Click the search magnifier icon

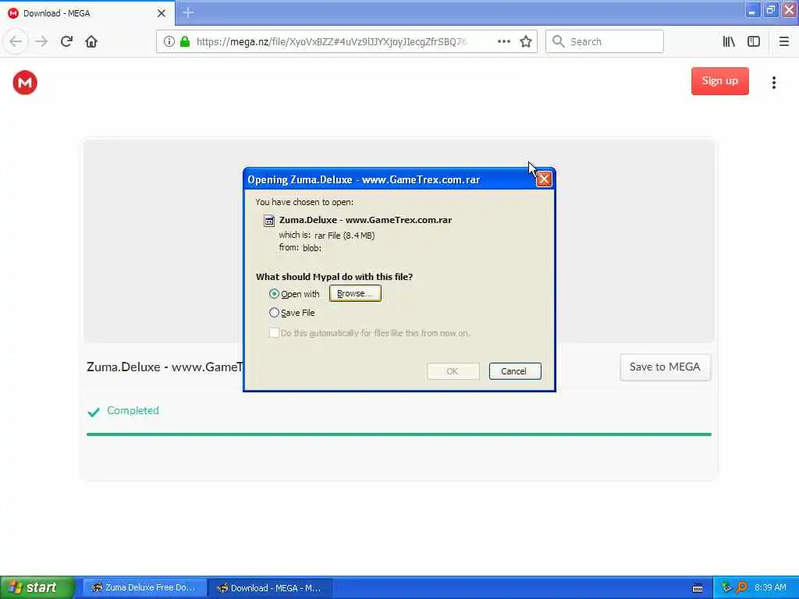(x=559, y=42)
